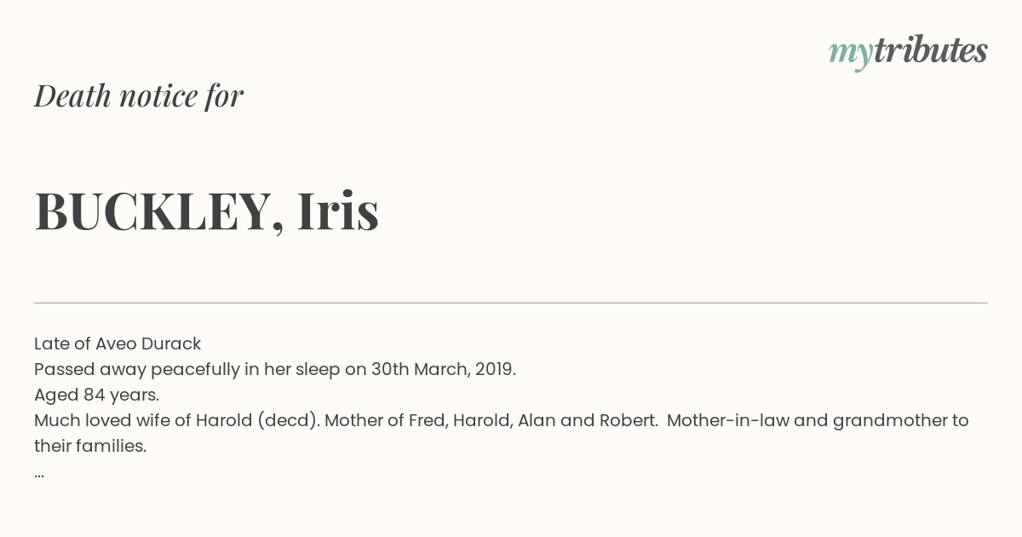Image resolution: width=1022 pixels, height=537 pixels.
Task: Click the "Passed away peacefully" sentence
Action: (275, 370)
